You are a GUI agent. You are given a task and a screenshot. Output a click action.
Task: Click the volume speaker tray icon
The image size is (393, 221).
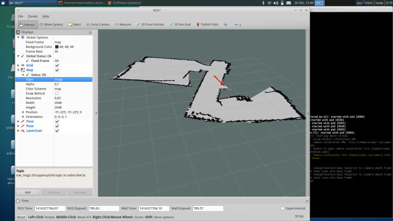pos(276,3)
